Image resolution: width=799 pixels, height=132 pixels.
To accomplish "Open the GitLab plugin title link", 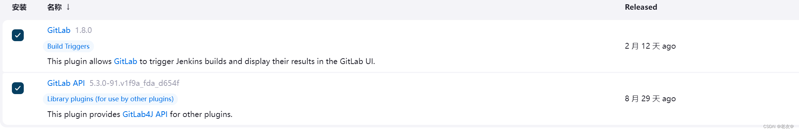I will 59,30.
